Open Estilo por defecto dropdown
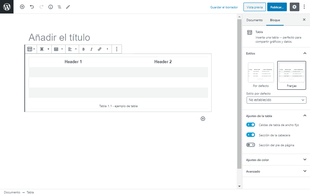Image resolution: width=310 pixels, height=195 pixels. 276,100
